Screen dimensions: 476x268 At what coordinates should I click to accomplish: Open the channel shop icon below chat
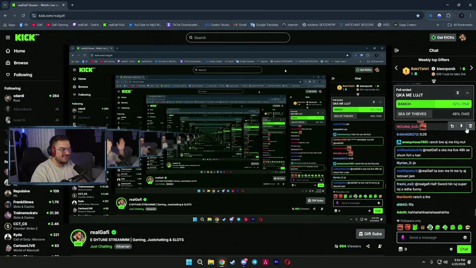[x=401, y=249]
